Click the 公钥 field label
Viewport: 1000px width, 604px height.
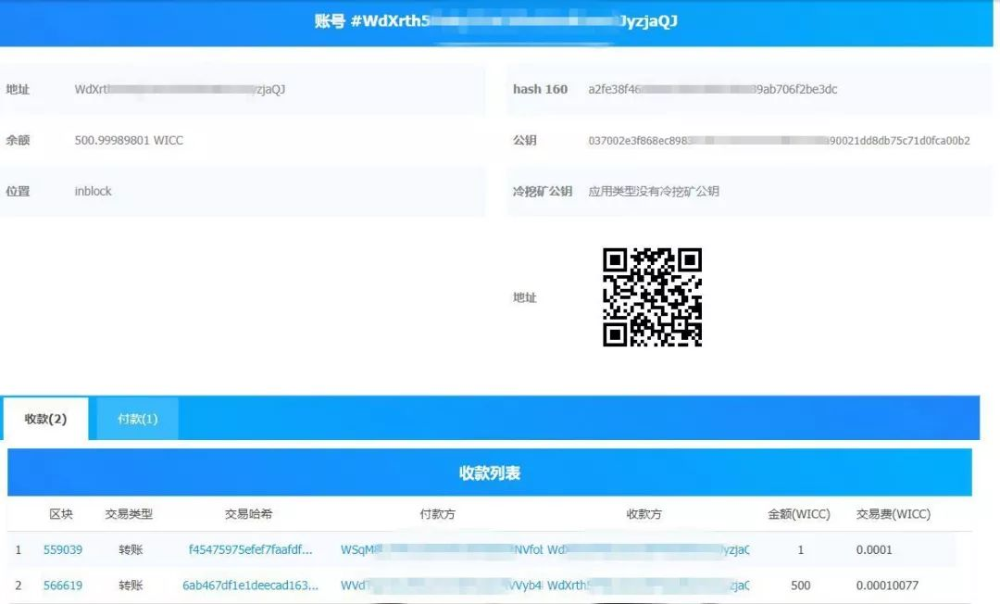(525, 140)
